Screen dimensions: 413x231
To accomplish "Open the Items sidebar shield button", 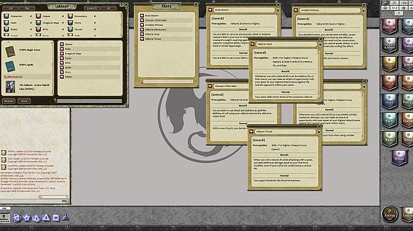I will tap(389, 102).
